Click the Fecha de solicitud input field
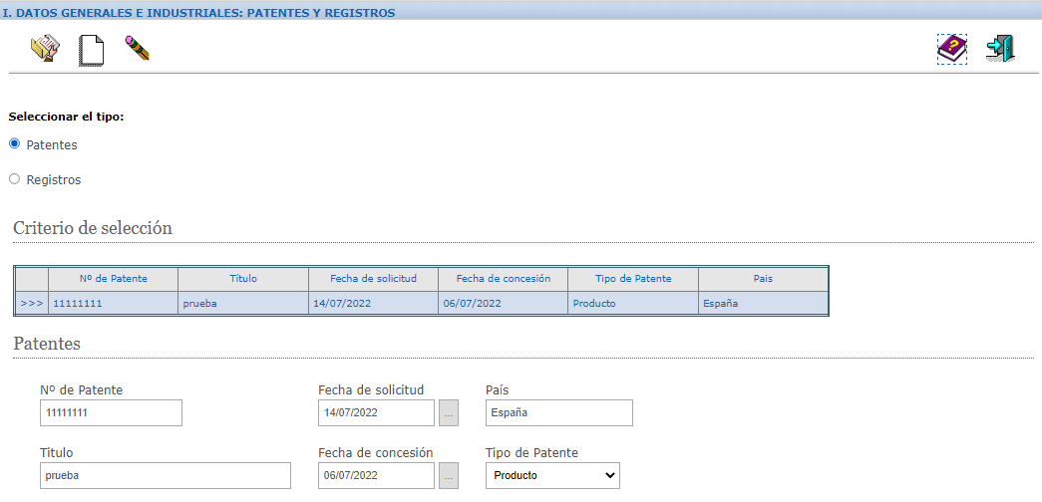 (376, 412)
